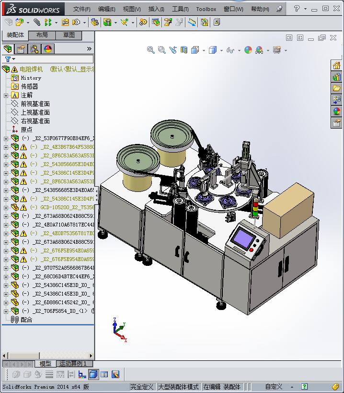Click the green help question mark in status bar
The height and width of the screenshot is (393, 344).
(x=304, y=387)
